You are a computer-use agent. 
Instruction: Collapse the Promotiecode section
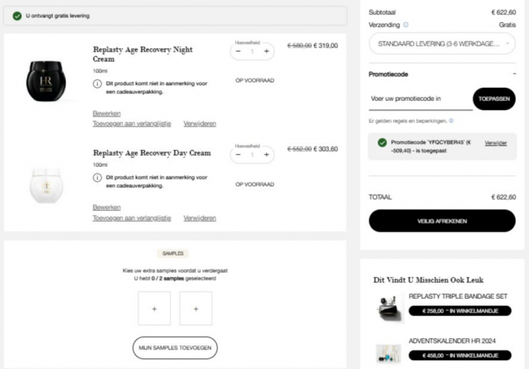(514, 74)
